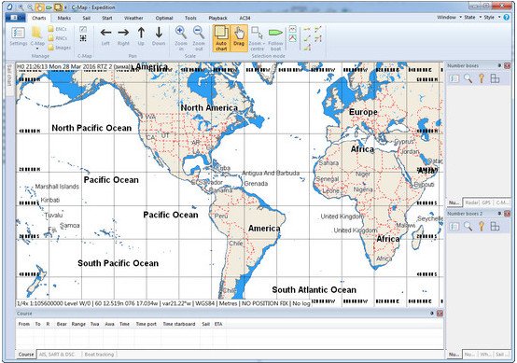Open the Tools ribbon tab
This screenshot has height=363, width=517.
pos(190,18)
